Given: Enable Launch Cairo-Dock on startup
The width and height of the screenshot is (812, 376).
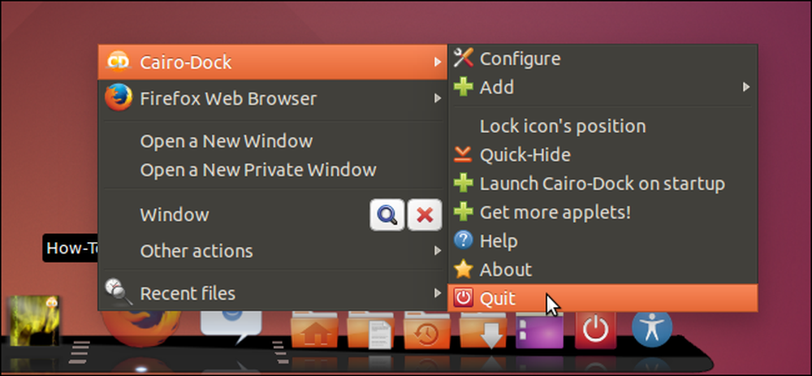Looking at the screenshot, I should [603, 184].
